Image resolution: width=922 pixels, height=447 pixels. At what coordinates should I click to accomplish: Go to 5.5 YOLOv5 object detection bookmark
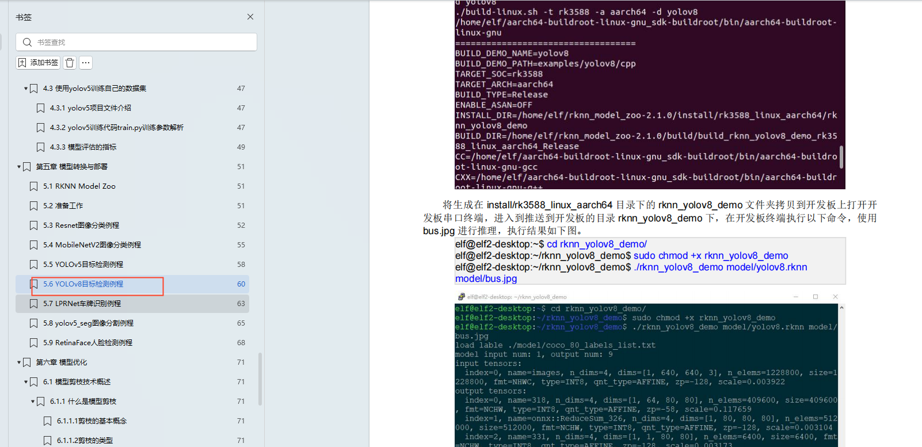click(89, 265)
